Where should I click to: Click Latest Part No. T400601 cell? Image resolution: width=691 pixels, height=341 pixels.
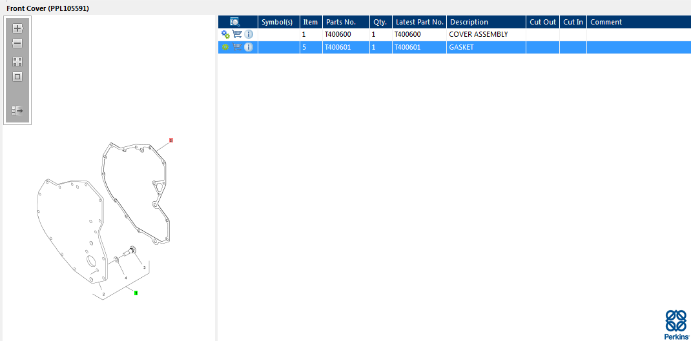click(x=420, y=47)
